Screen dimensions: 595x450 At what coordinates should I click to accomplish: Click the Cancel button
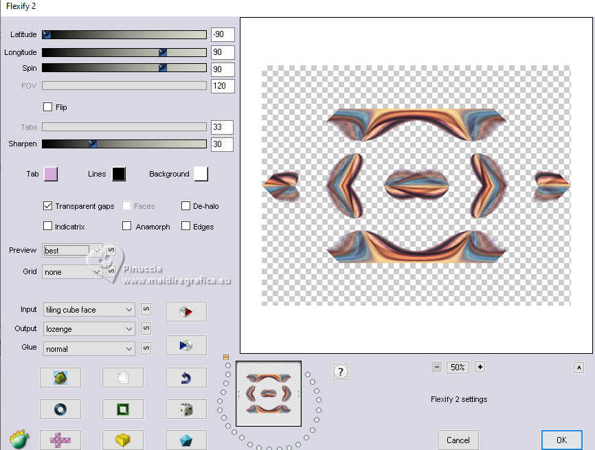[458, 440]
